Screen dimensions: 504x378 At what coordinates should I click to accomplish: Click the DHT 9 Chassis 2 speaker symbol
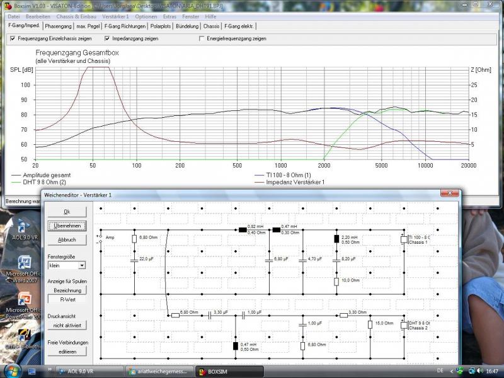(x=403, y=324)
